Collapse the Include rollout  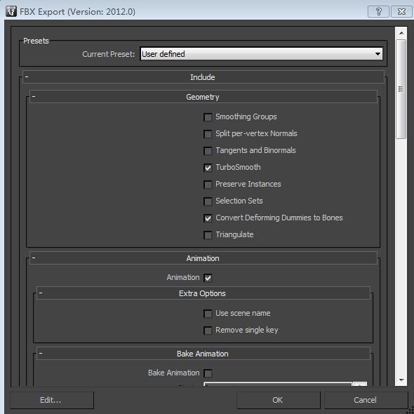pyautogui.click(x=203, y=77)
